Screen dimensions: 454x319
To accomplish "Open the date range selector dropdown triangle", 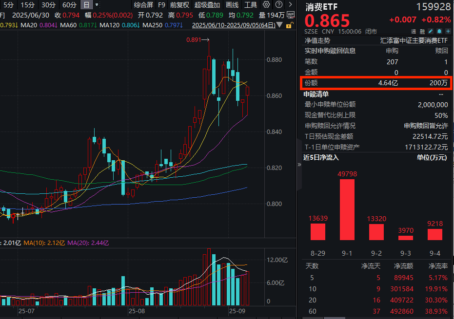I will (279, 25).
